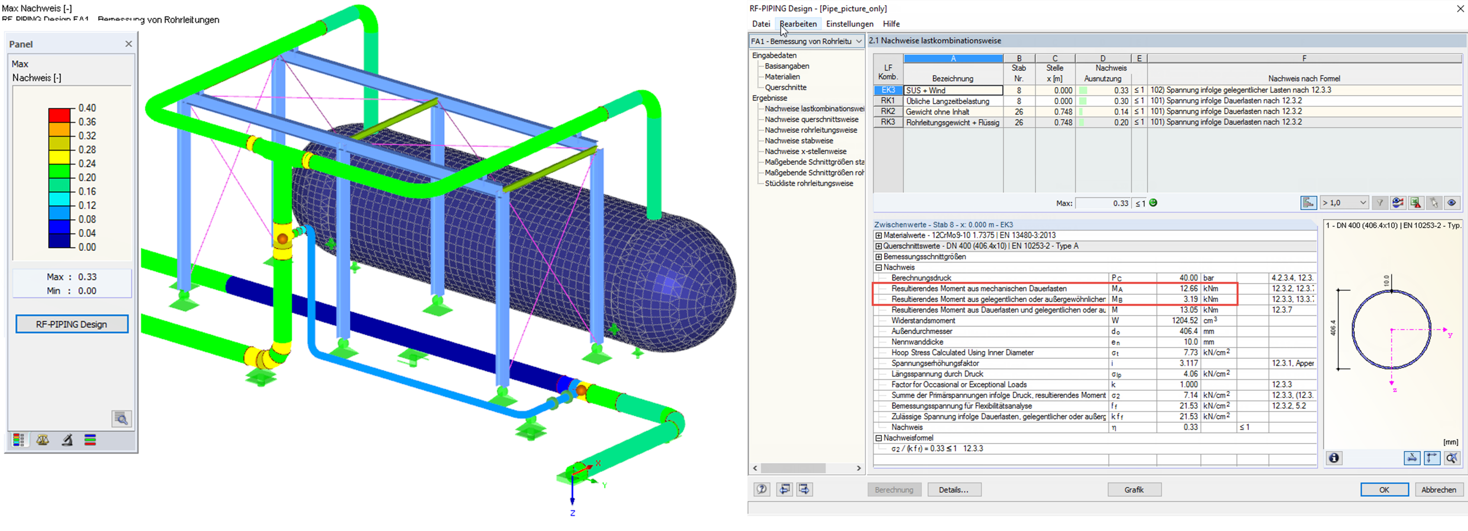
Task: Open the > 1,0 filter dropdown
Action: pyautogui.click(x=1345, y=203)
